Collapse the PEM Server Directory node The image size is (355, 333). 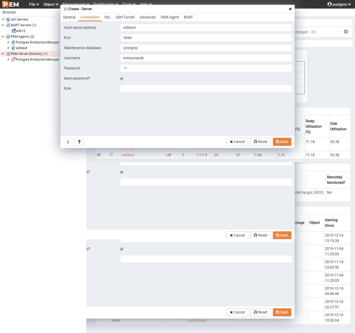[x=3, y=54]
